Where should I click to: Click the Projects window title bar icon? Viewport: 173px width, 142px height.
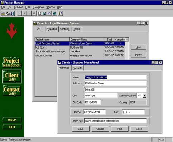(x=35, y=23)
